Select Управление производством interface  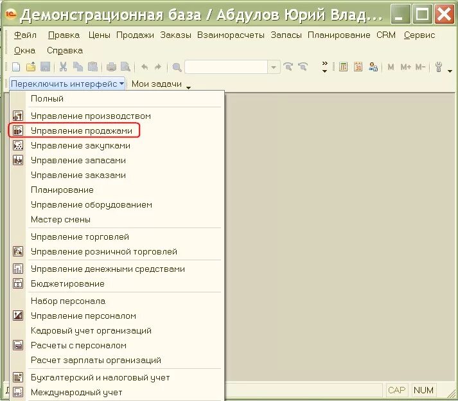tap(117, 116)
